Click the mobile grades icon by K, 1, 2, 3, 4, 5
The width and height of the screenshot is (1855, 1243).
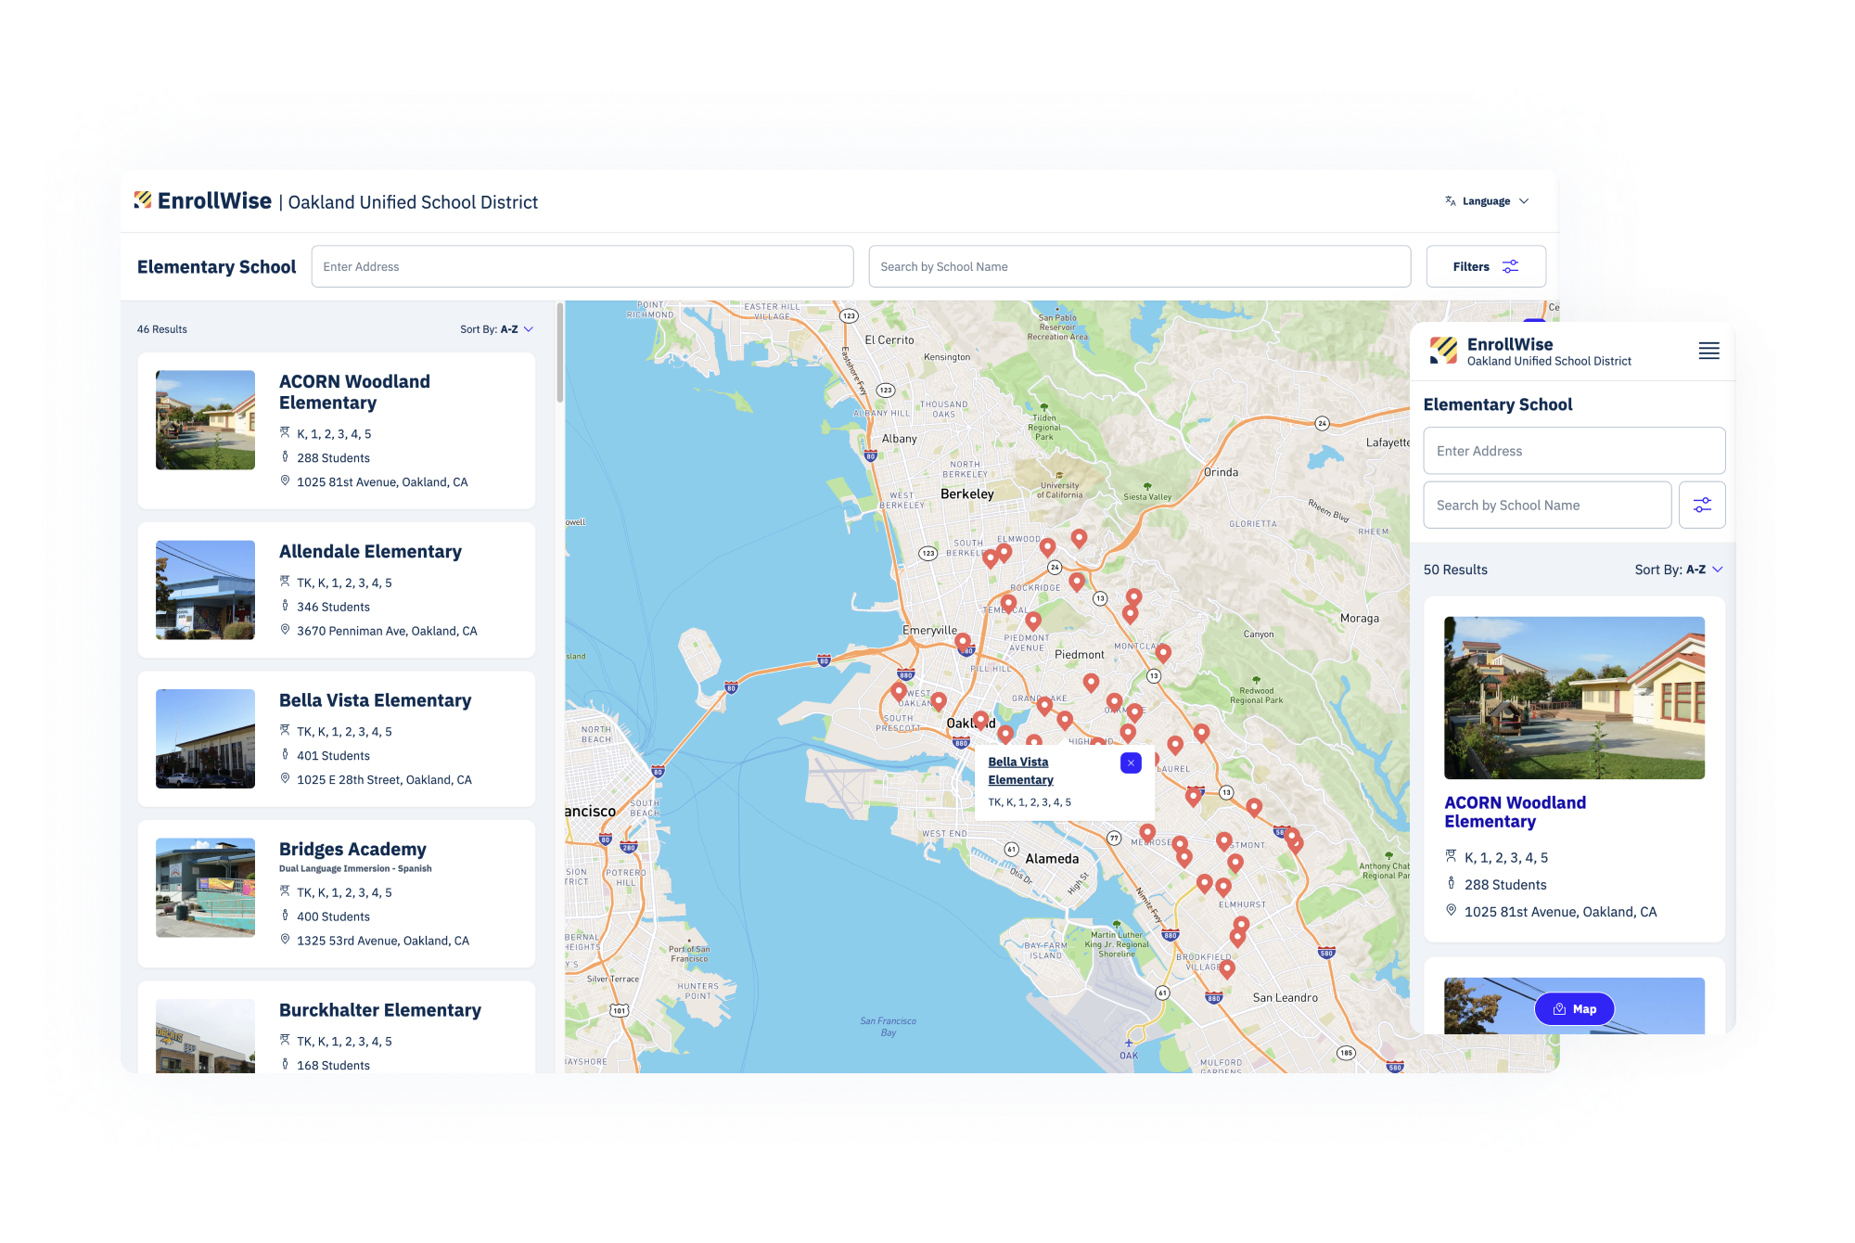point(1451,855)
